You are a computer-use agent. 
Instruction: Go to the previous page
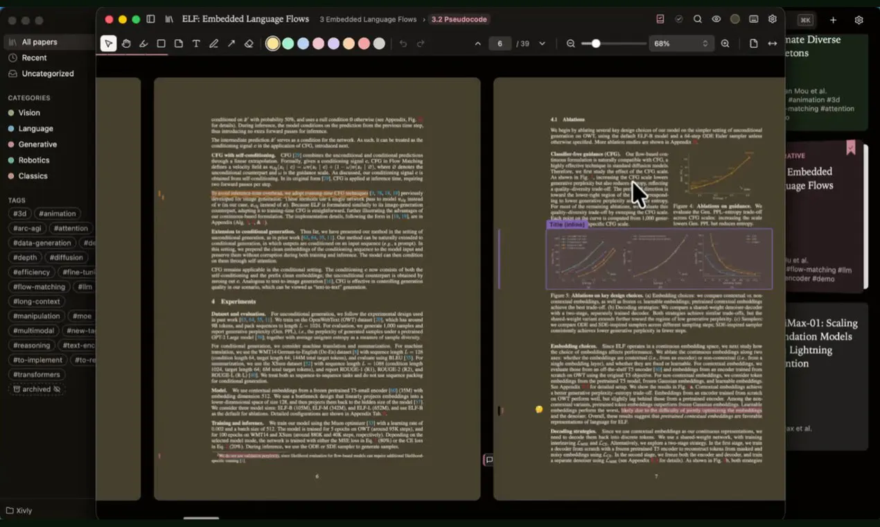(x=477, y=44)
